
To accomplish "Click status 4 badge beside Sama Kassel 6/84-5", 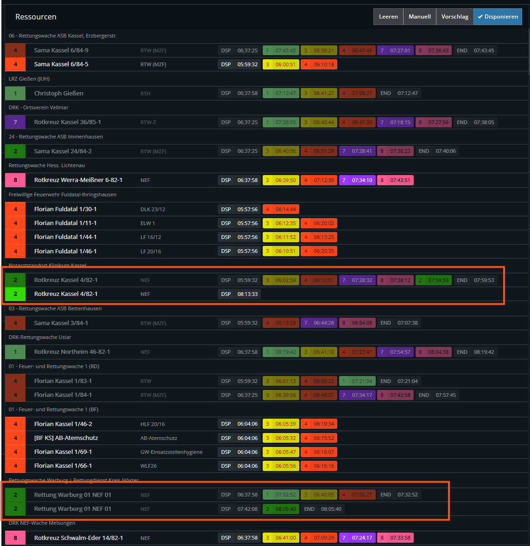I will click(x=15, y=64).
